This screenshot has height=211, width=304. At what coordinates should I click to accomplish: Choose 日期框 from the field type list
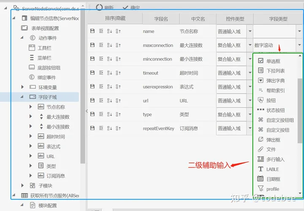coord(273,179)
